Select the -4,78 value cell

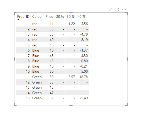click(84, 34)
